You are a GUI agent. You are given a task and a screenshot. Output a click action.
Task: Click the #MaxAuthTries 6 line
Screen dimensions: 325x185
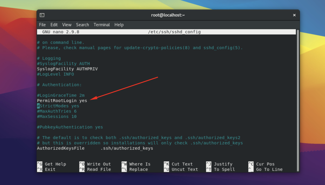(x=57, y=111)
